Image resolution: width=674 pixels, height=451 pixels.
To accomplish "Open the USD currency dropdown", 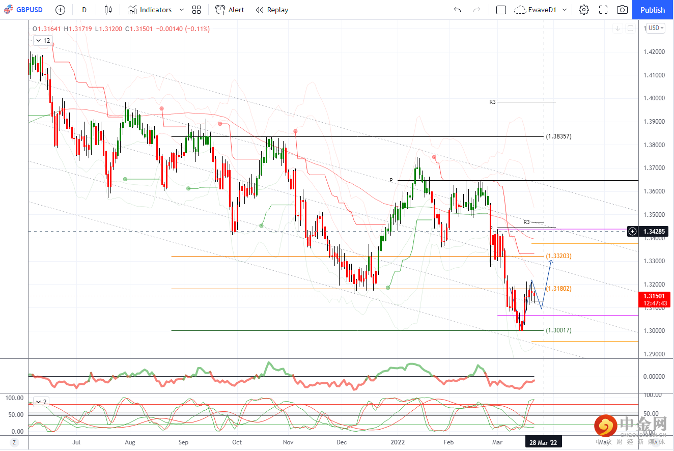I will (x=656, y=28).
